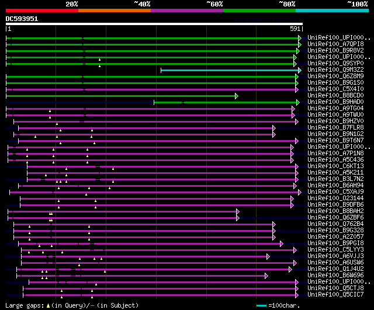Screen dimensions: 374x310
Task: Click the yellow triangle in the Large gaps legend
Action: click(x=48, y=305)
